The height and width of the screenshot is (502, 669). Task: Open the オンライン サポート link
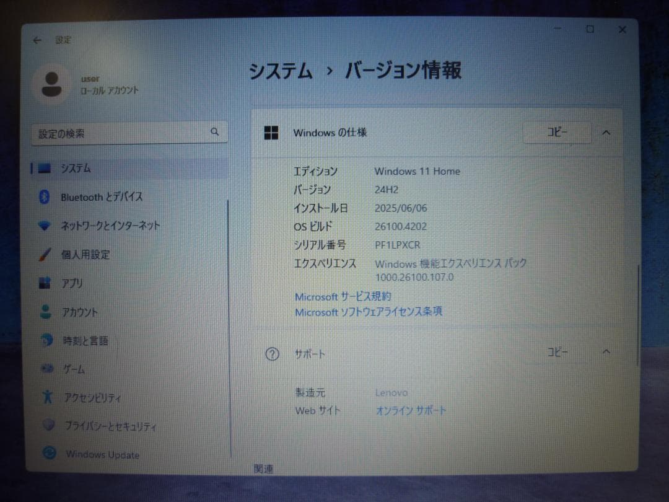click(x=411, y=411)
